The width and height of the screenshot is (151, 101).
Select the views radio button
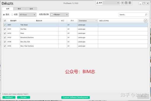tap(12, 15)
